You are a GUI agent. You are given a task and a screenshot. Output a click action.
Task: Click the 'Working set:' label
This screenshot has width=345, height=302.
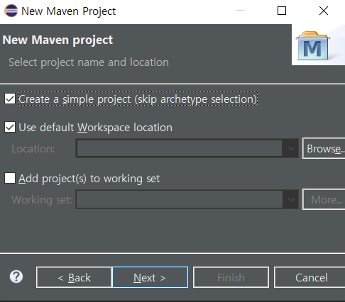click(x=41, y=200)
